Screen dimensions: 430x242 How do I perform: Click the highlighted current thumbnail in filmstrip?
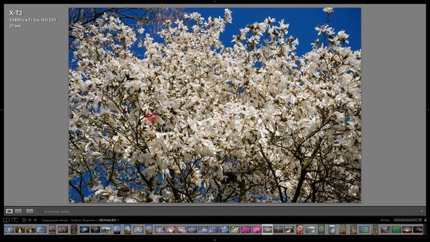267,229
